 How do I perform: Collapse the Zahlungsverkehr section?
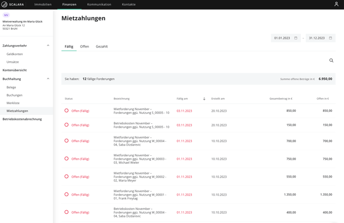click(48, 46)
